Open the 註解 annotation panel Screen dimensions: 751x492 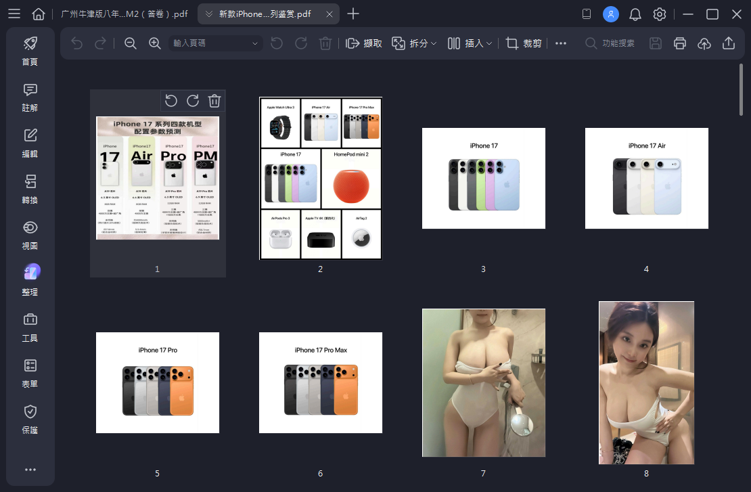point(30,97)
